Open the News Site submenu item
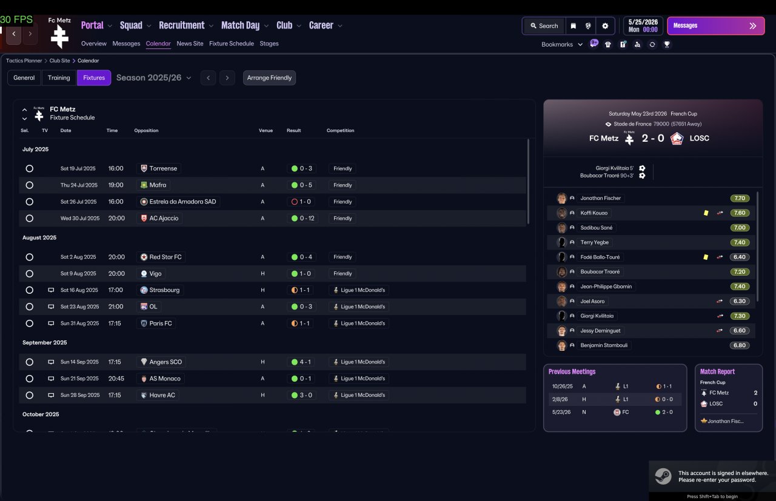 pyautogui.click(x=190, y=44)
